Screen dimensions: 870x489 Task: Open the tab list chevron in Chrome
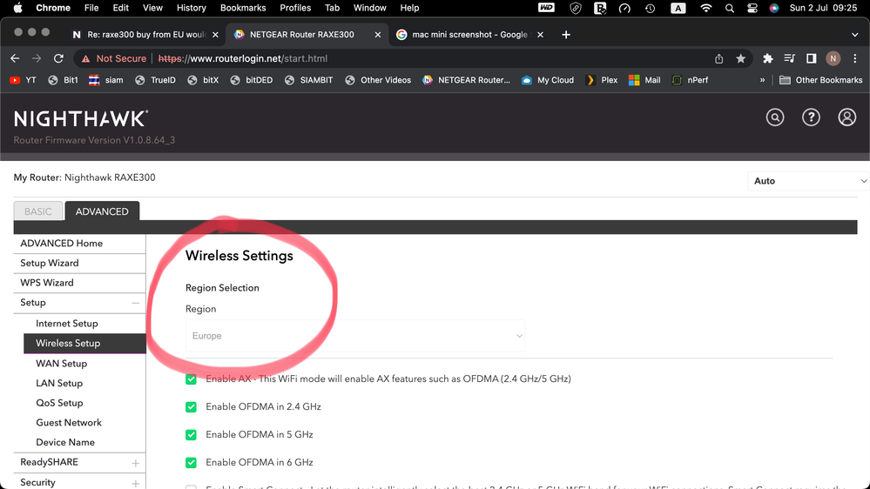click(855, 35)
